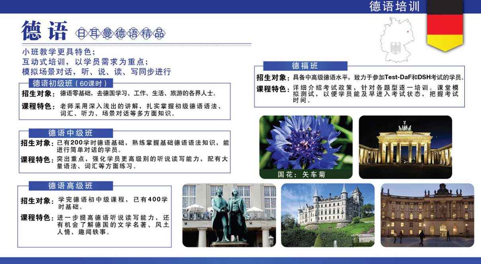
Task: Click 课程特色 in the 初级班 box
Action: click(37, 107)
